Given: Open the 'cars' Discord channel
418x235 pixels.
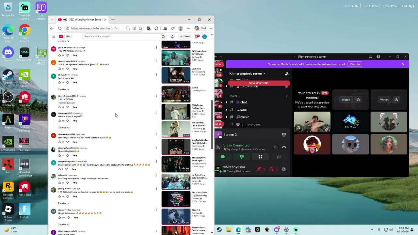Looking at the screenshot, I should 243,110.
